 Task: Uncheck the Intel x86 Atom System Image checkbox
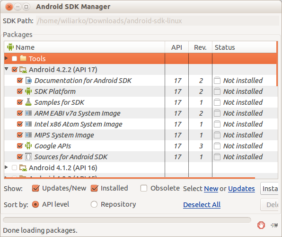(20, 124)
